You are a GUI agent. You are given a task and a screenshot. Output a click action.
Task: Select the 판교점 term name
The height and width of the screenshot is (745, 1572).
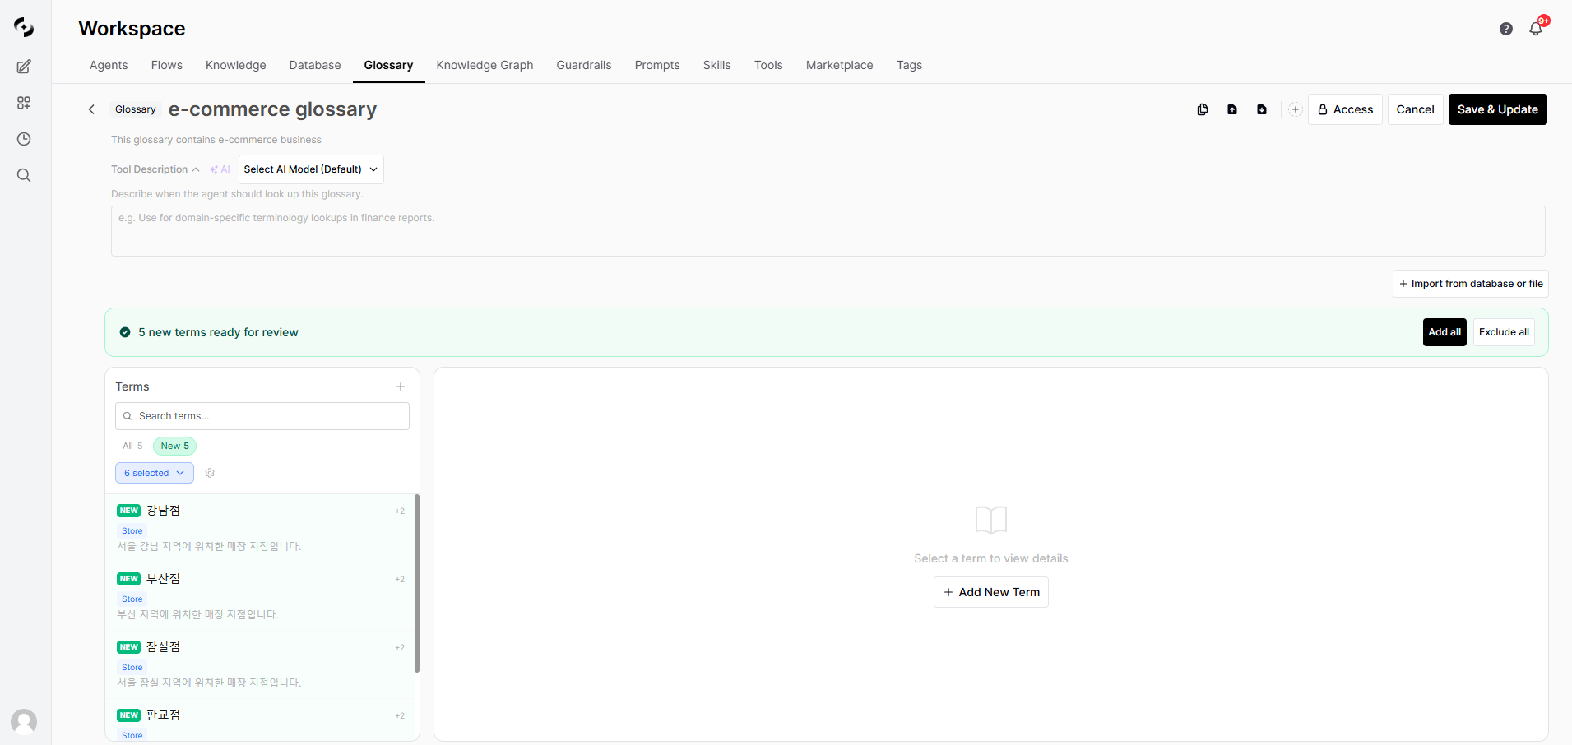163,715
